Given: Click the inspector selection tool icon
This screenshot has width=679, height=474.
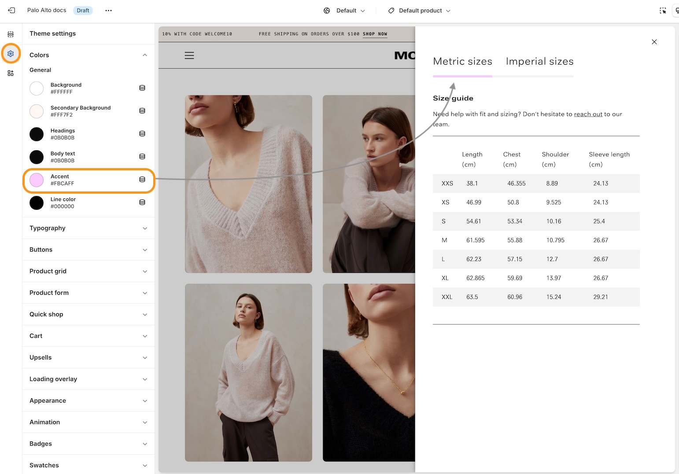Looking at the screenshot, I should click(x=662, y=11).
